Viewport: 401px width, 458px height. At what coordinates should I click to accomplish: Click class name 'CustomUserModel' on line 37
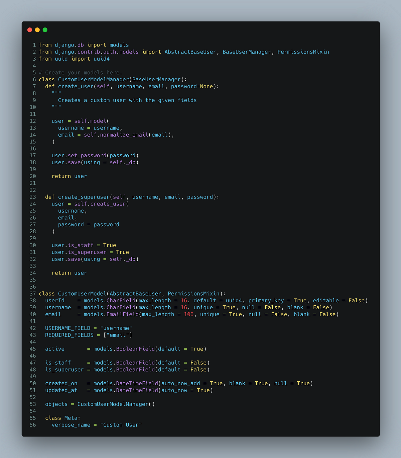pyautogui.click(x=82, y=294)
